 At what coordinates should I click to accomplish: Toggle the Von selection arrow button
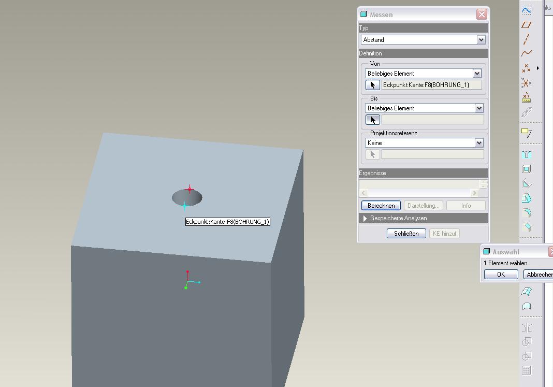(372, 85)
